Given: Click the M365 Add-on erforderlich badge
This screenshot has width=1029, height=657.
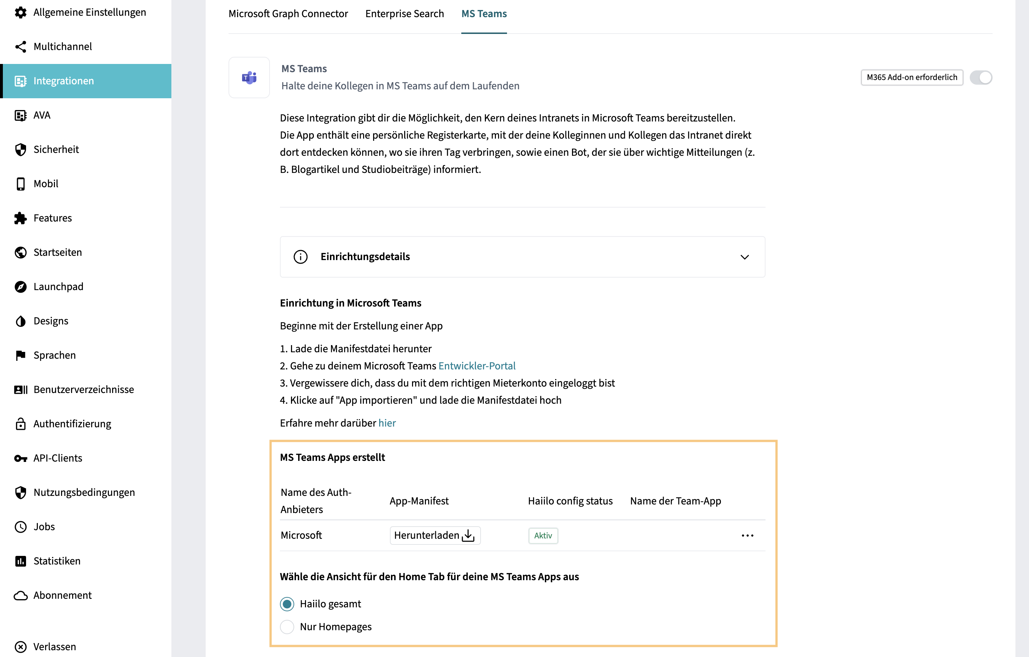Looking at the screenshot, I should click(x=912, y=78).
